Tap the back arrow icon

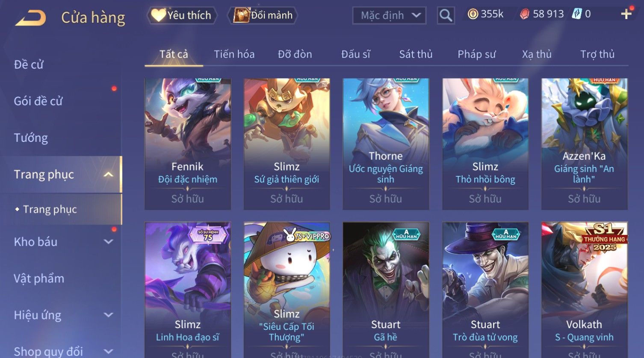point(31,18)
